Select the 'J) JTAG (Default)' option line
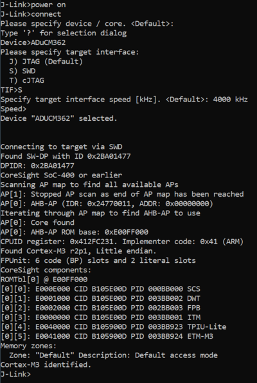Screen dimensions: 257x383 (46, 62)
